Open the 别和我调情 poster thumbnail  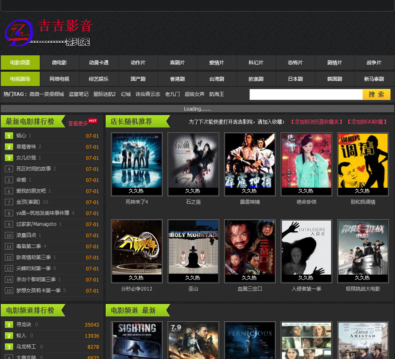363,164
